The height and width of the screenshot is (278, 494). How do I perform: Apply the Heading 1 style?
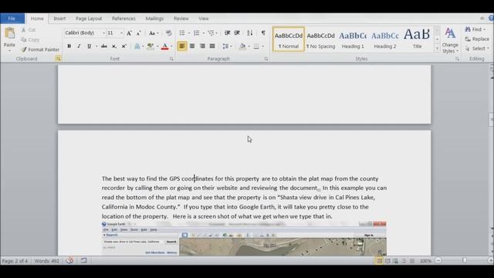[353, 39]
